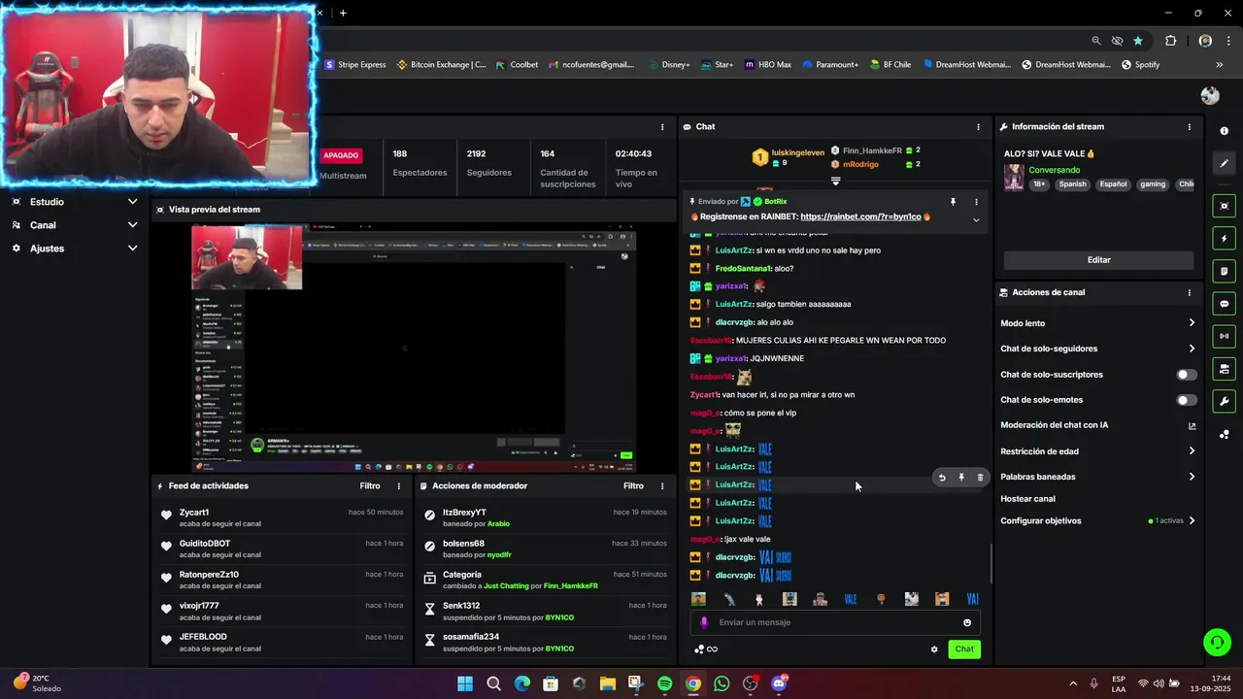Open the user avatar profile menu
This screenshot has width=1243, height=699.
pyautogui.click(x=1210, y=95)
